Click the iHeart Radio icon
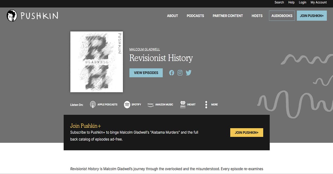This screenshot has width=333, height=174. point(183,104)
